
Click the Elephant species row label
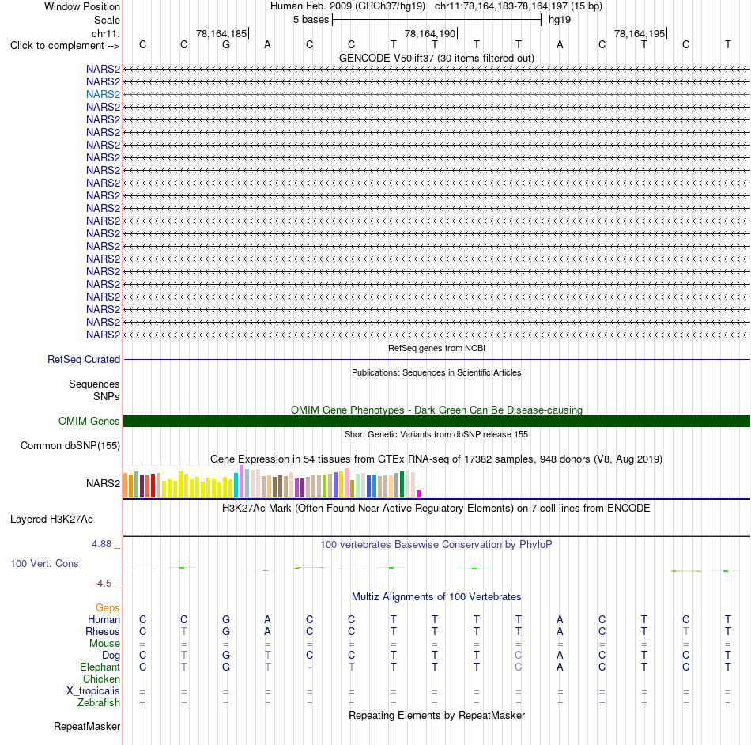[100, 667]
